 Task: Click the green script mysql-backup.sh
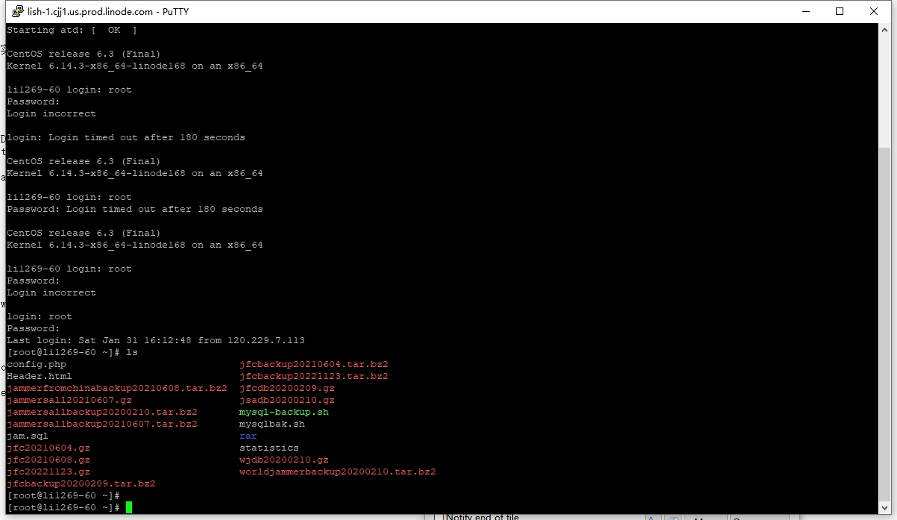[284, 412]
